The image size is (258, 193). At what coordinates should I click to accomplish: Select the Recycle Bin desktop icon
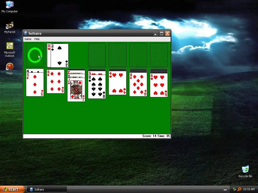[245, 171]
